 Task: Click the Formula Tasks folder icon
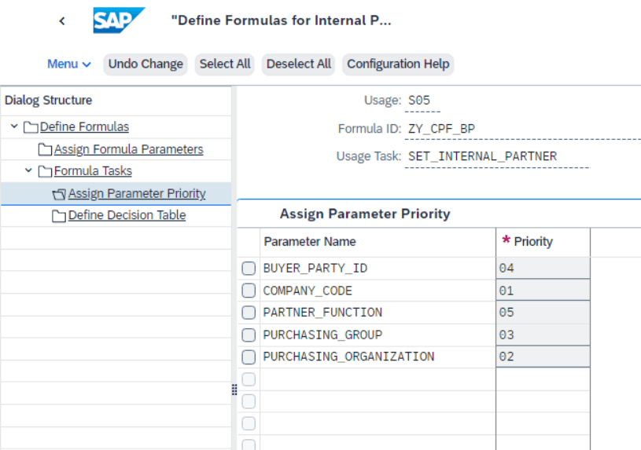45,171
